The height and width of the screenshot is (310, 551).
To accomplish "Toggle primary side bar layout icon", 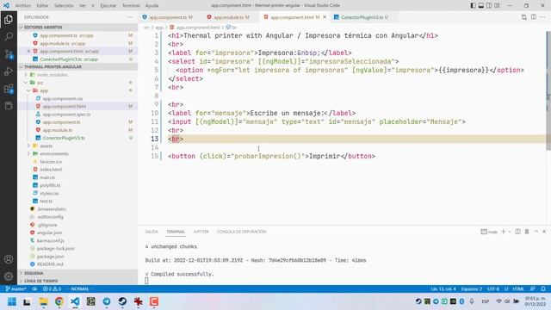I will coord(473,6).
